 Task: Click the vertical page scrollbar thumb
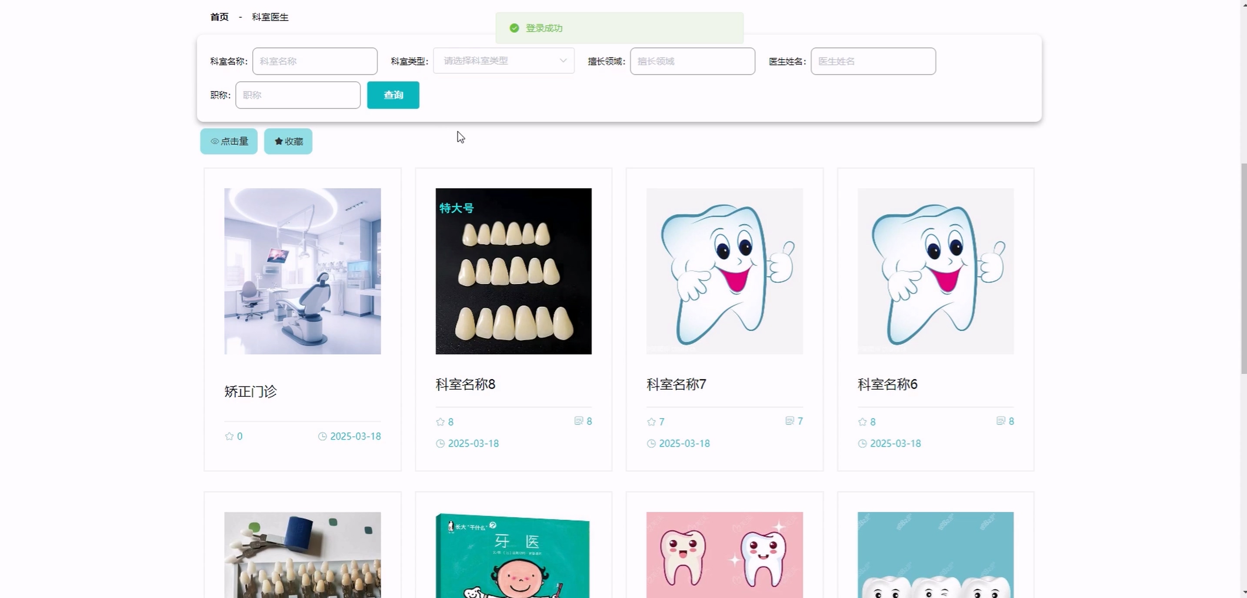(x=1243, y=269)
